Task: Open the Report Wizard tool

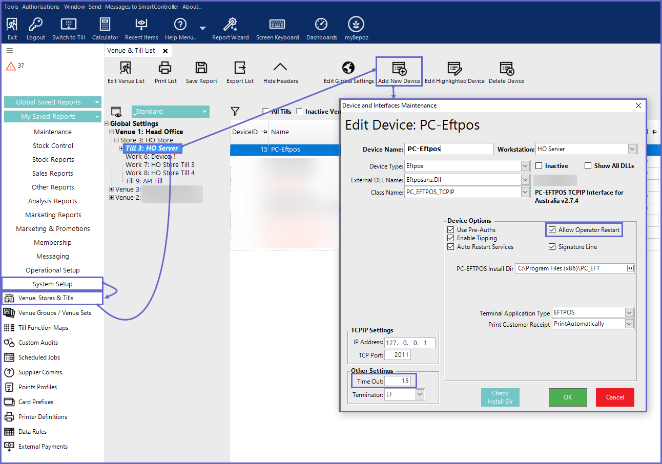Action: click(230, 25)
